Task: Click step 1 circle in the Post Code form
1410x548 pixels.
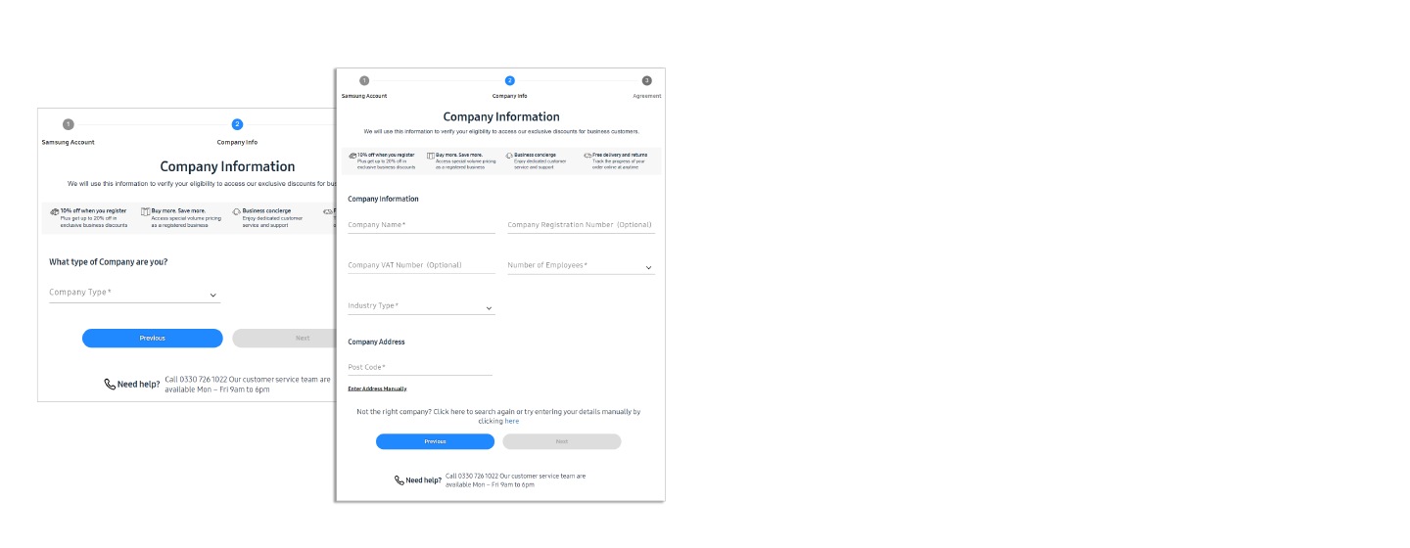Action: pyautogui.click(x=364, y=80)
